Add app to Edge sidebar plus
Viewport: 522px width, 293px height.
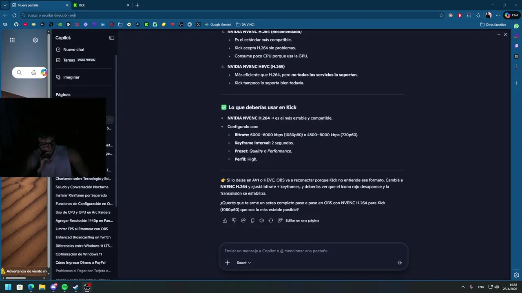[x=516, y=83]
